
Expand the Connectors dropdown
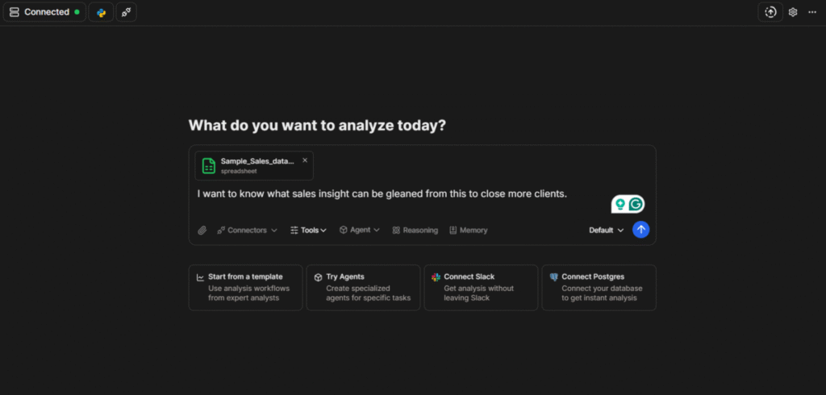coord(247,230)
